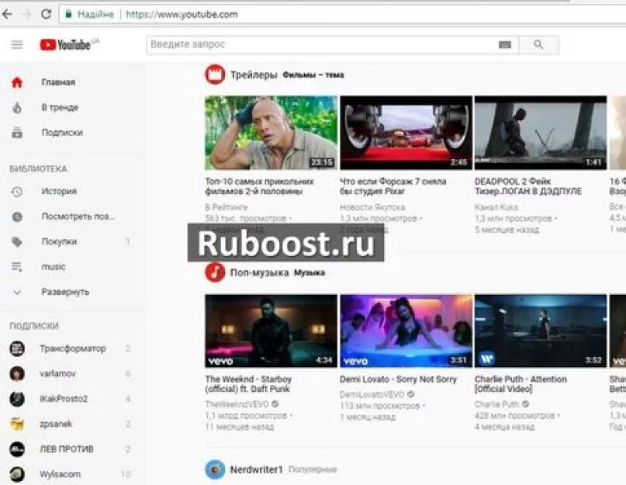Play Charlie Puth Attention video thumbnail

(541, 331)
